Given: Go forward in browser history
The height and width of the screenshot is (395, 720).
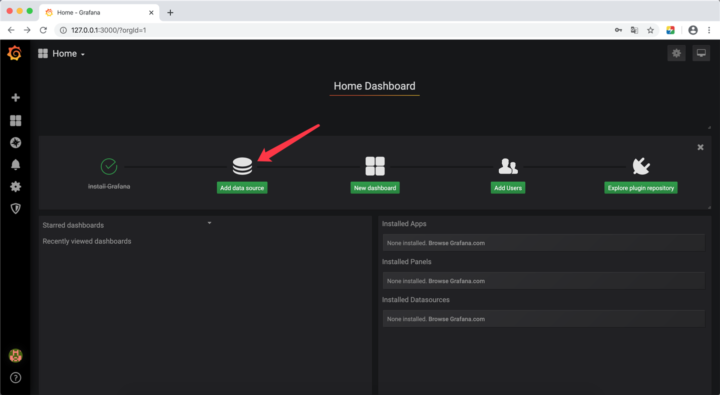Looking at the screenshot, I should [27, 30].
